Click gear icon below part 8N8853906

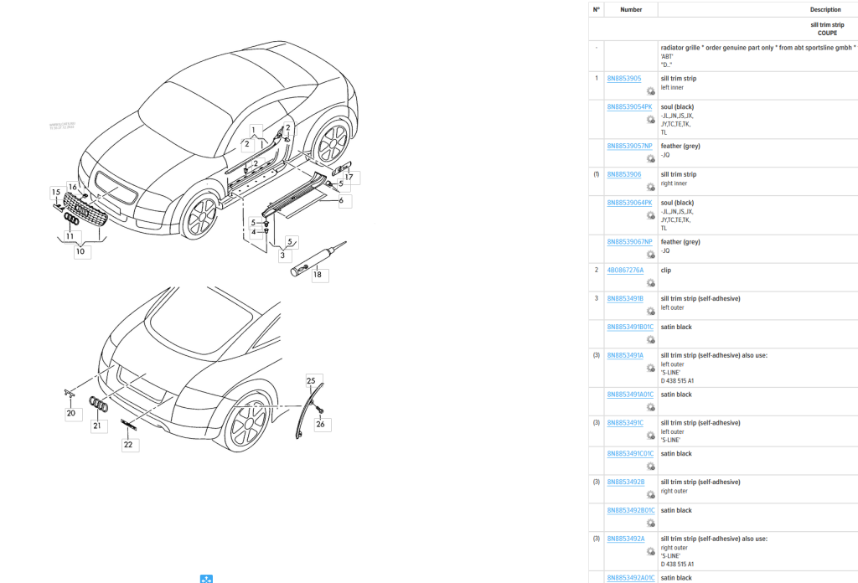(x=650, y=187)
